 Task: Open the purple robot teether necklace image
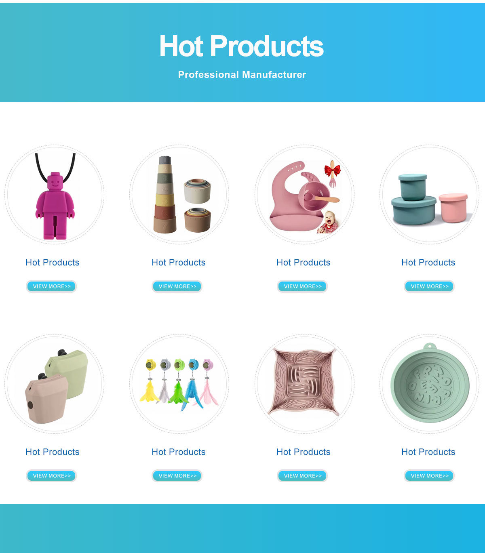pyautogui.click(x=54, y=194)
